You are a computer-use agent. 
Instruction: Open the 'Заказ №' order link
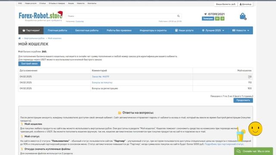coord(100,77)
